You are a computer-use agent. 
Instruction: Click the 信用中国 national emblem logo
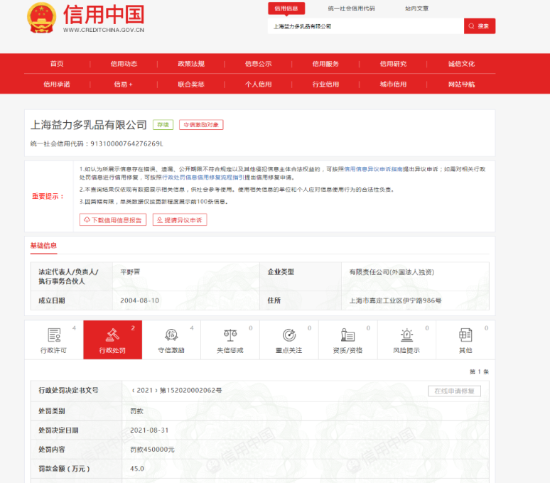tap(42, 18)
